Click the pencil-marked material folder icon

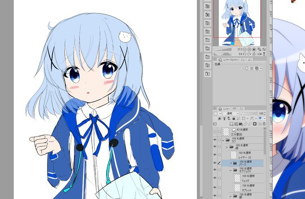click(x=208, y=57)
